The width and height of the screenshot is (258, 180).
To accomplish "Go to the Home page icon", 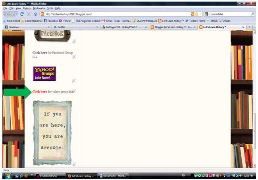I will (x=35, y=14).
